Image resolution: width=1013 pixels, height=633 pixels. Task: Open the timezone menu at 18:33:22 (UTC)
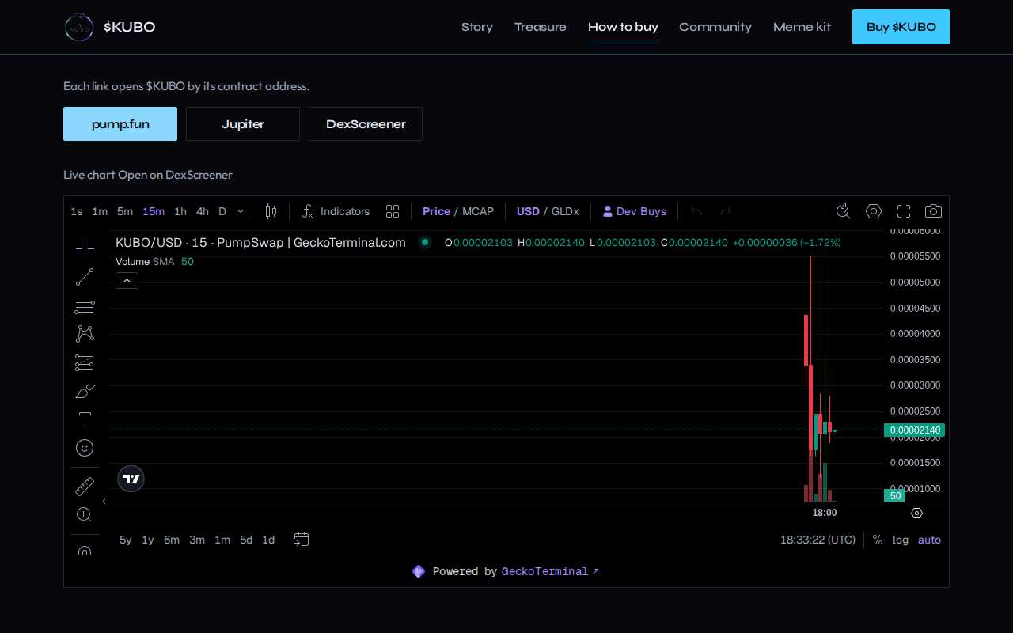tap(818, 540)
